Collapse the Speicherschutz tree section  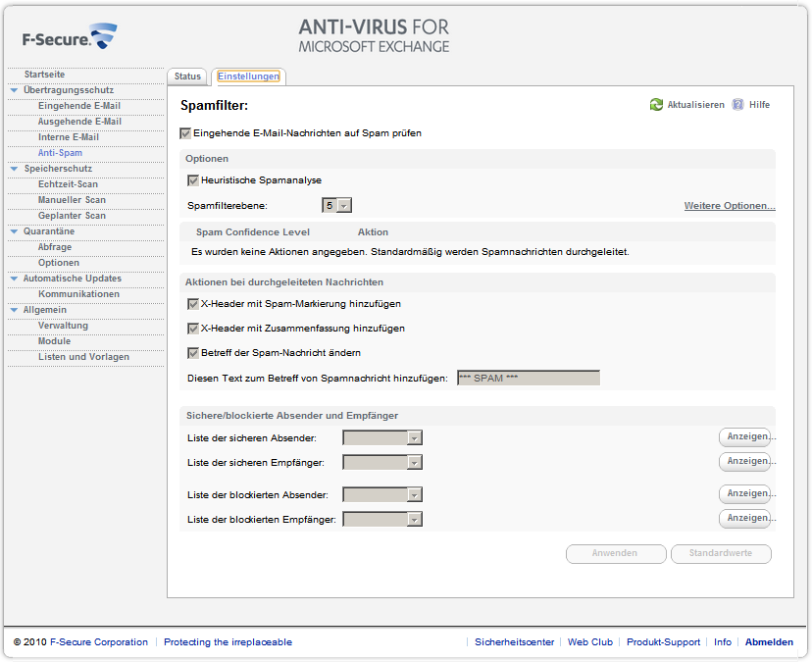14,169
